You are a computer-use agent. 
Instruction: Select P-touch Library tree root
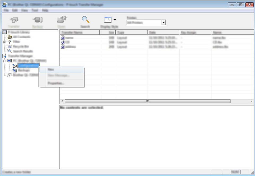tap(19, 32)
